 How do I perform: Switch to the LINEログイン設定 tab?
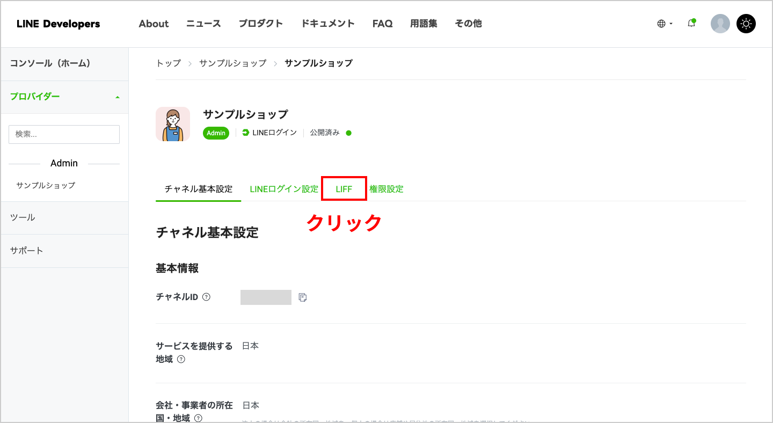click(284, 189)
